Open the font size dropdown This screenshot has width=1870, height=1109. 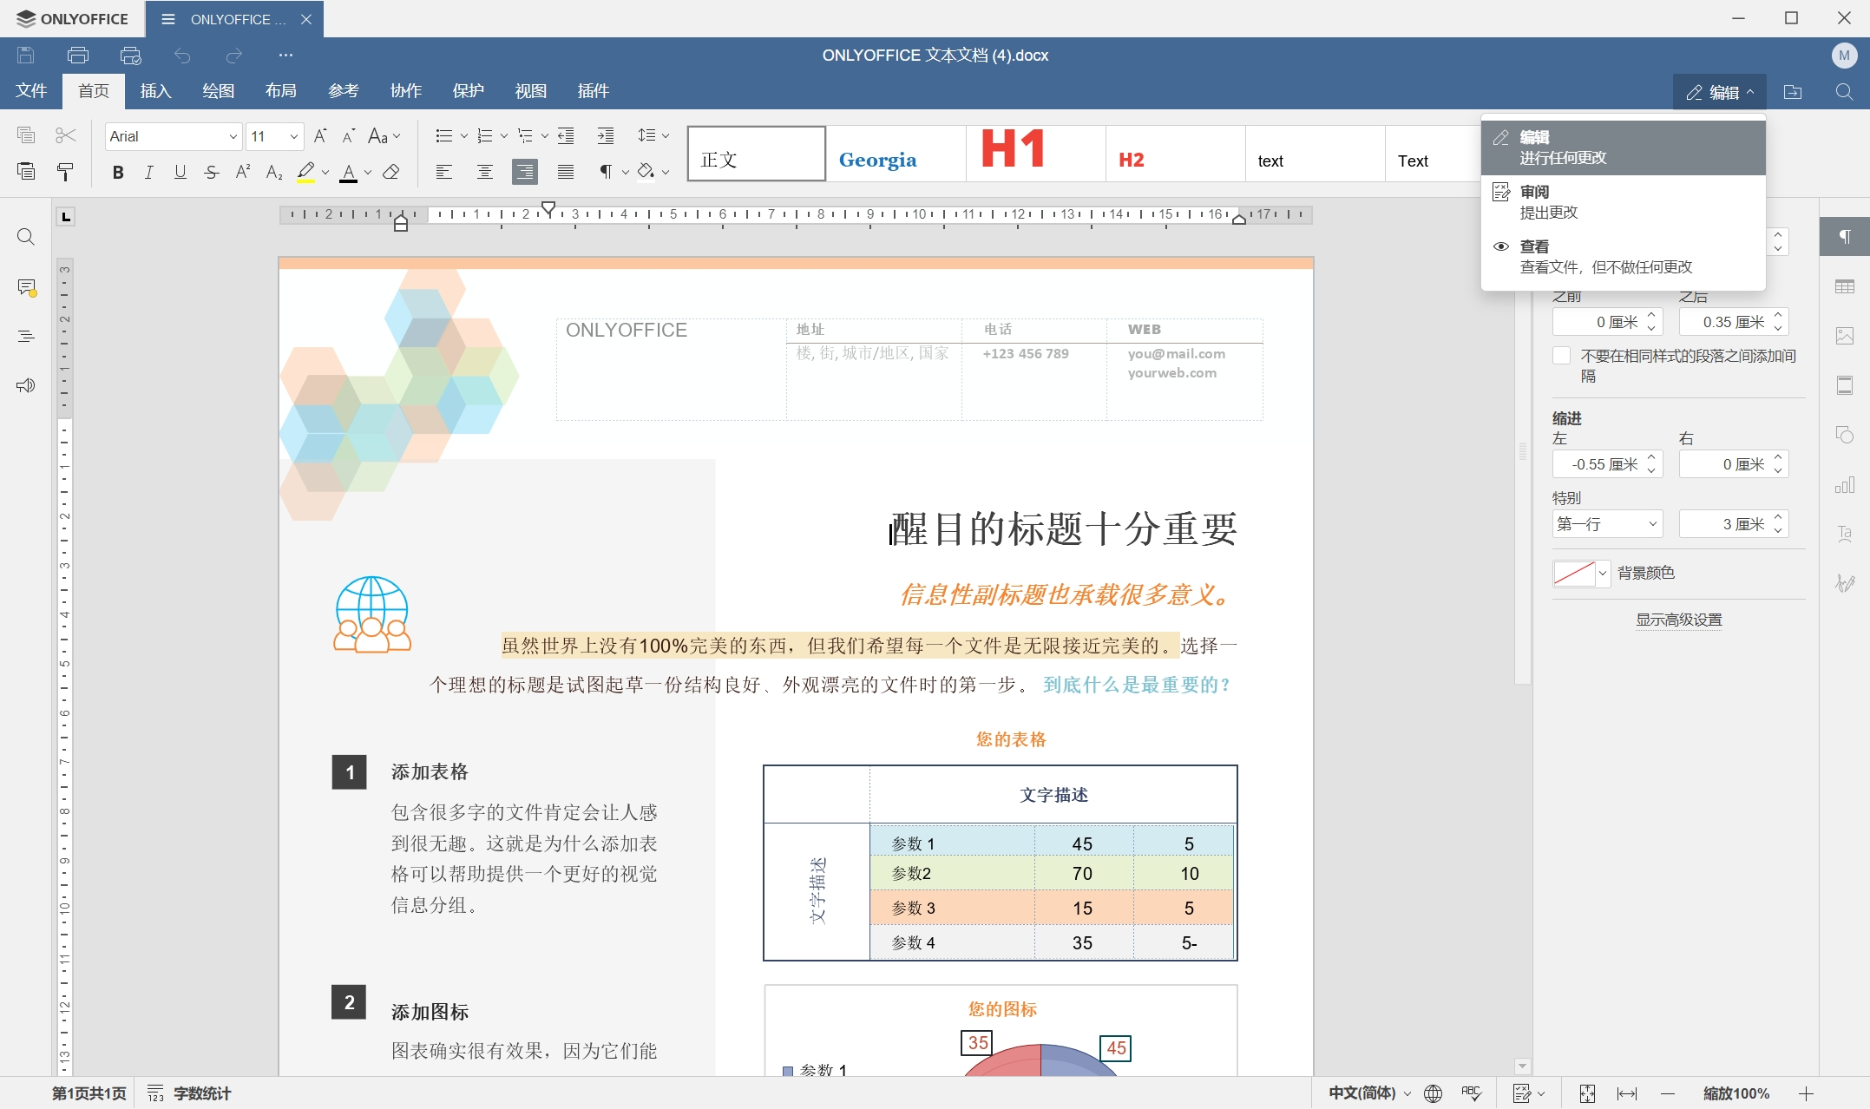coord(293,136)
